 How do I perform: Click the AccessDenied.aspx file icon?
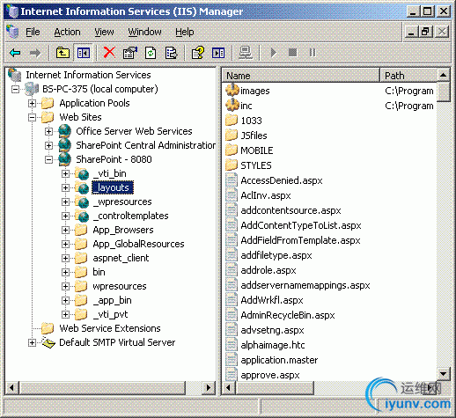(x=232, y=180)
